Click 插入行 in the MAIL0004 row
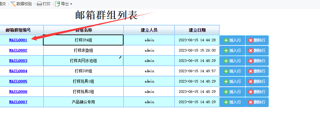Image resolution: width=320 pixels, height=128 pixels. (x=232, y=71)
